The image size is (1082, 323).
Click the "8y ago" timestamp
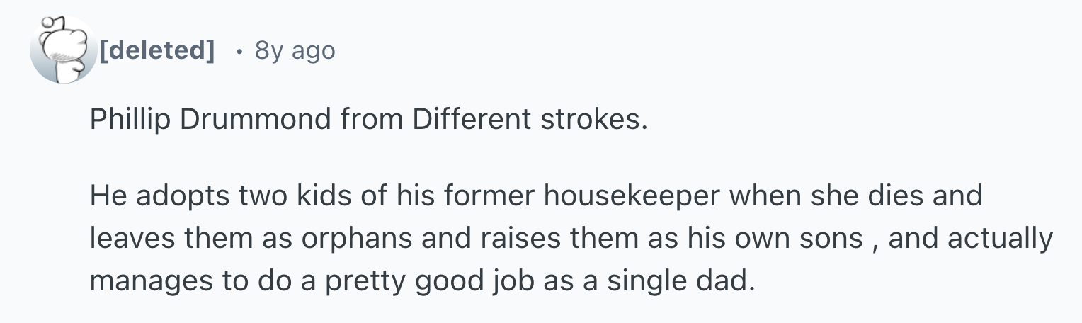tap(295, 50)
